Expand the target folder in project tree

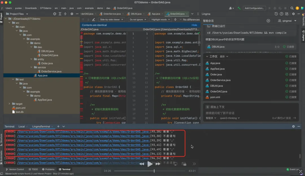coord(10,104)
